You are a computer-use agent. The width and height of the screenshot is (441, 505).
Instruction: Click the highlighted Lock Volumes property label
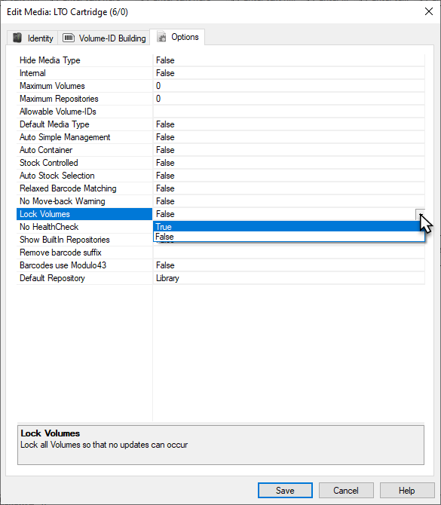coord(84,214)
